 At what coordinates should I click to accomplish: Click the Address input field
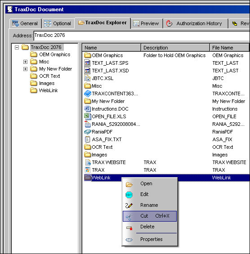pos(142,36)
